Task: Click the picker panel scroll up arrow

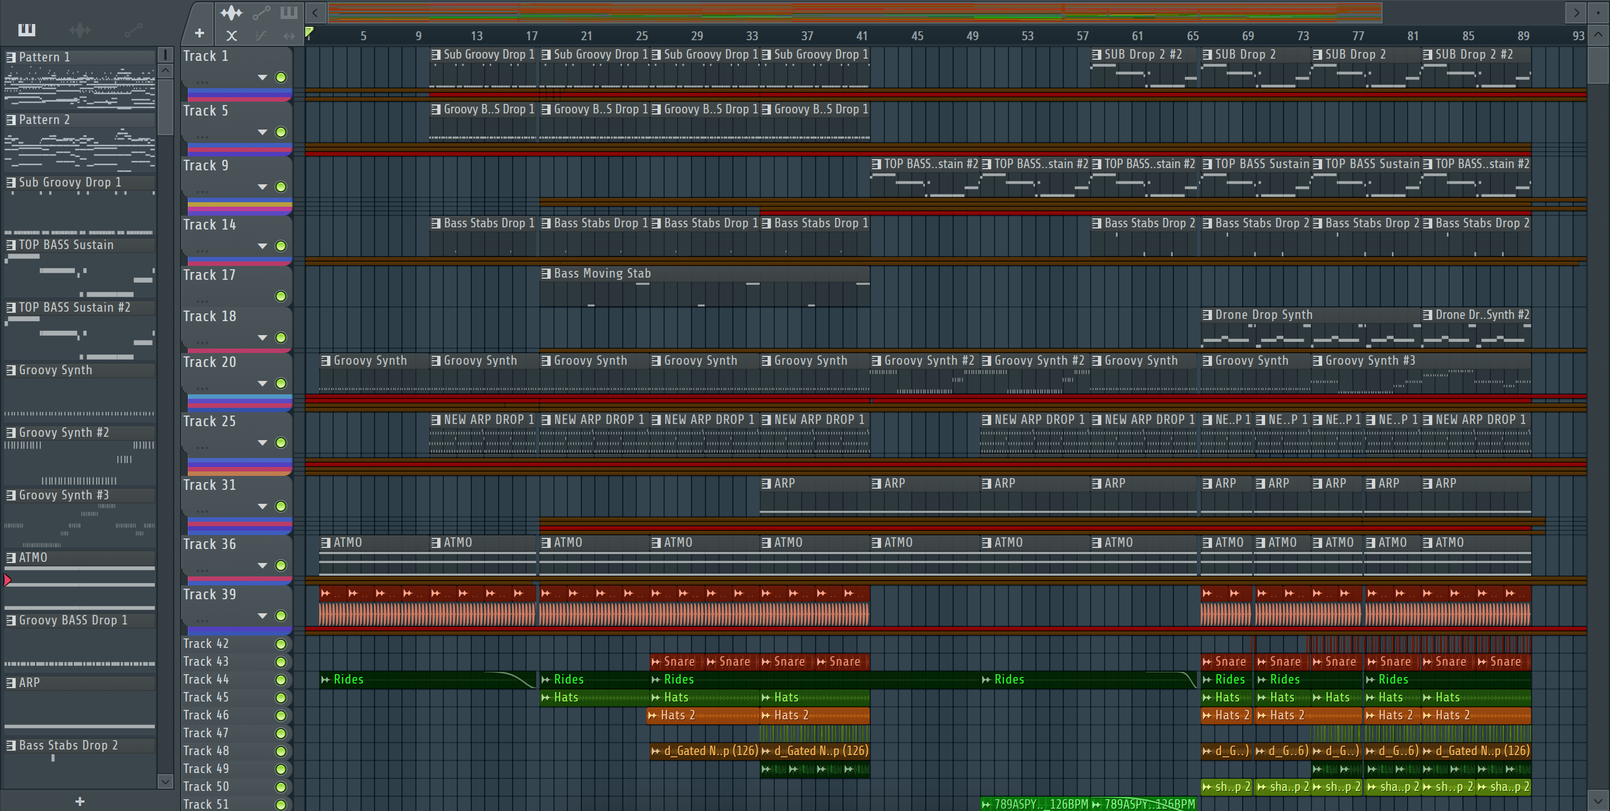Action: 165,70
